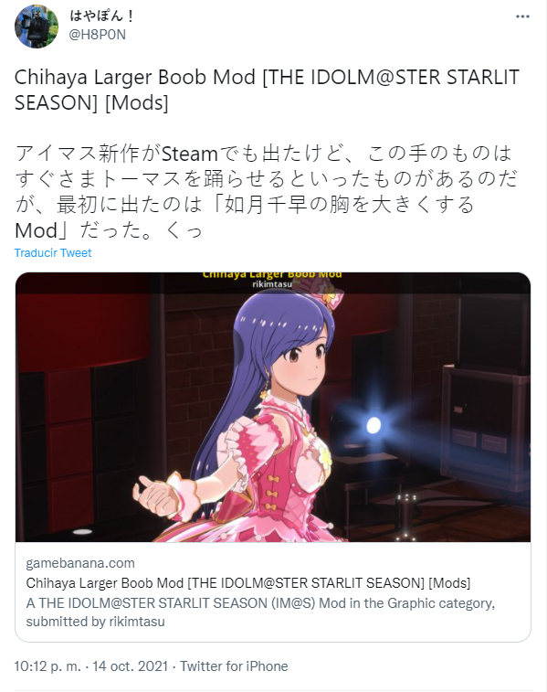This screenshot has height=692, width=547.
Task: Click the @H8P0N username handle
Action: (98, 35)
